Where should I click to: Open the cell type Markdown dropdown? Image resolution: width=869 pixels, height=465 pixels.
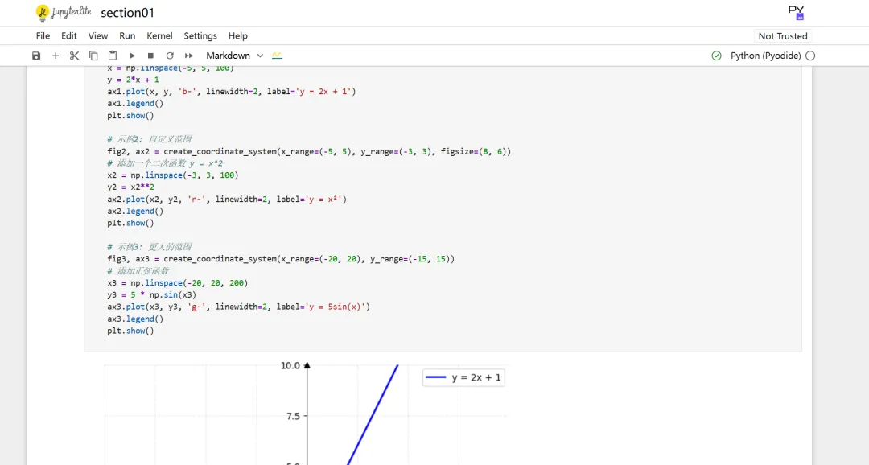tap(234, 56)
